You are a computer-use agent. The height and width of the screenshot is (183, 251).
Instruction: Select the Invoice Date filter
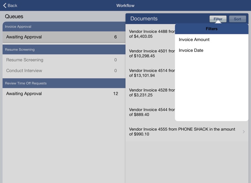tap(212, 50)
